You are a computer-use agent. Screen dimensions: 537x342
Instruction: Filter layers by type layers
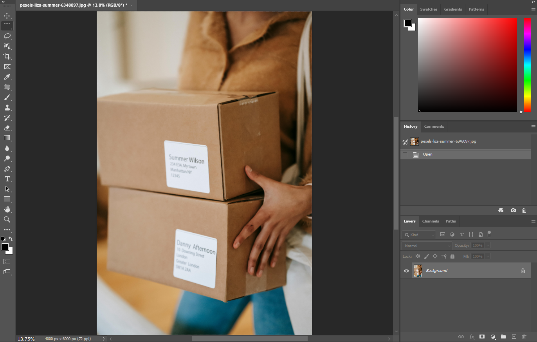coord(461,235)
